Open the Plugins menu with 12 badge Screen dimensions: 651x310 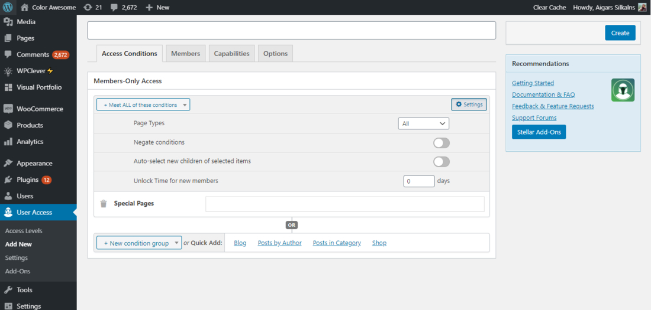[x=38, y=180]
